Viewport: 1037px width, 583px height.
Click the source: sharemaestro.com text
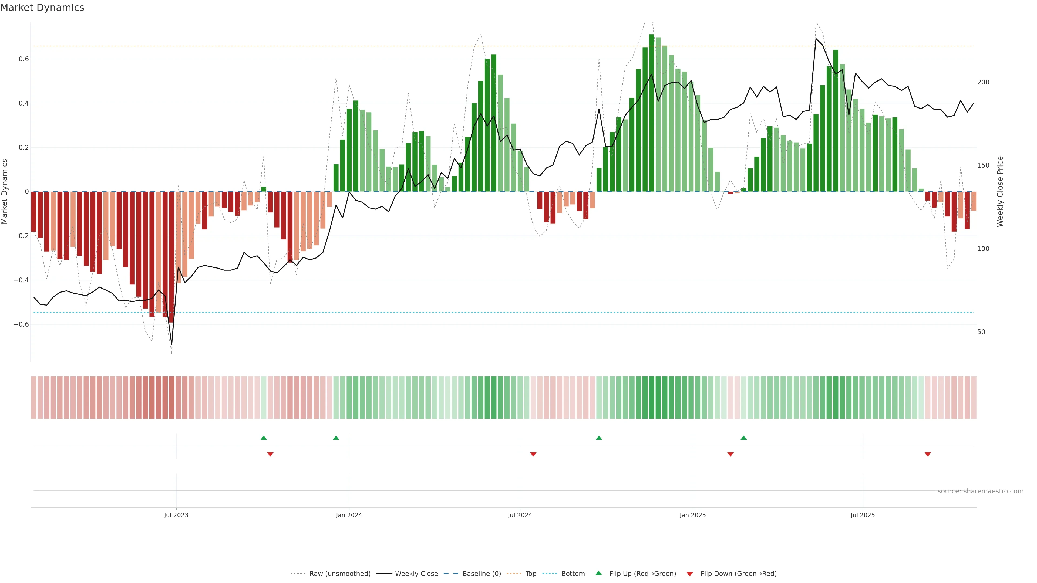pyautogui.click(x=980, y=491)
